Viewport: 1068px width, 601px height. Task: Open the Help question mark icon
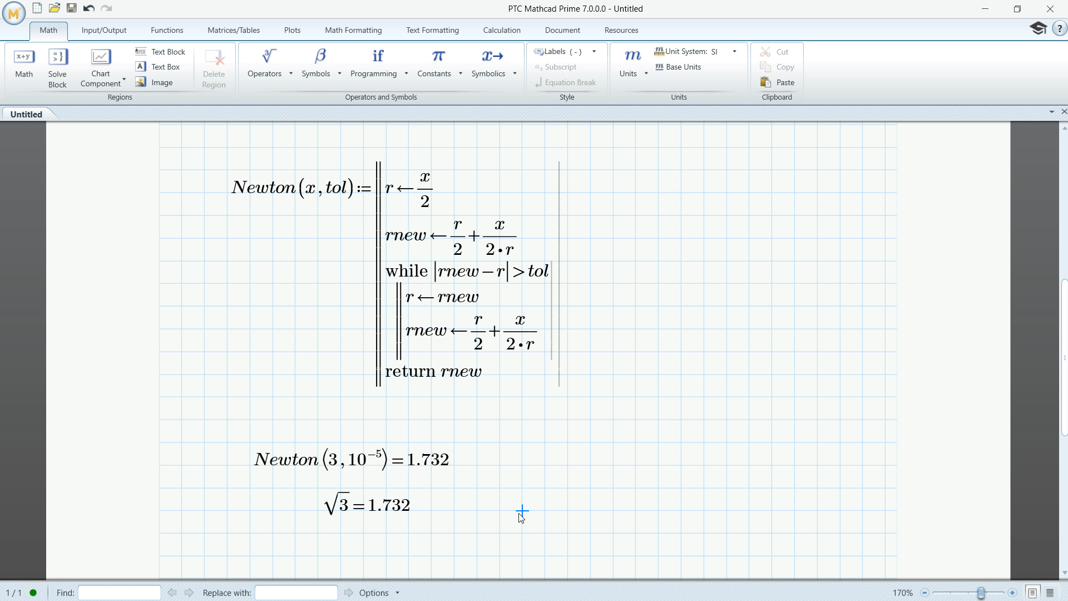point(1060,28)
